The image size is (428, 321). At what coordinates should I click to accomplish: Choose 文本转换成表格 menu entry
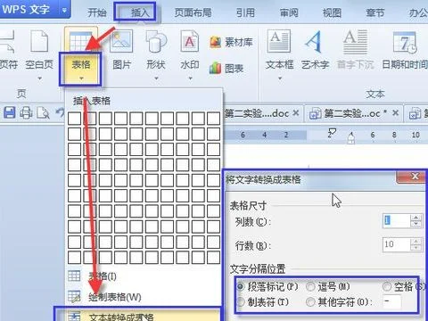[x=138, y=316]
